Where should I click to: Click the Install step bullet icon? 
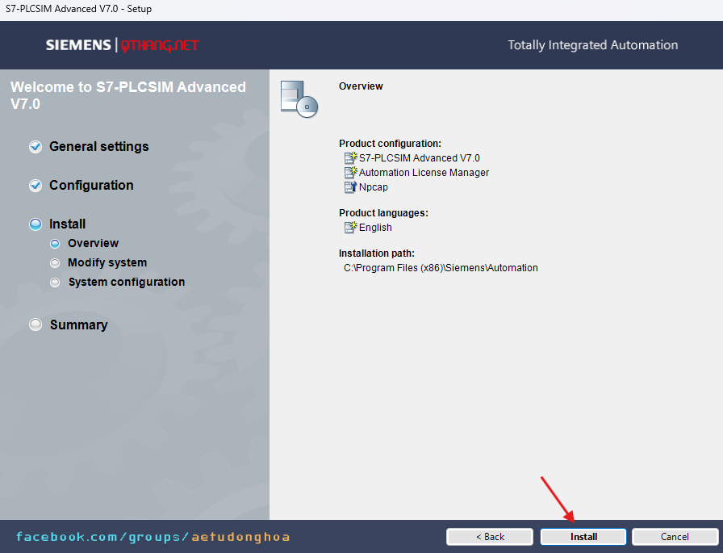coord(36,224)
